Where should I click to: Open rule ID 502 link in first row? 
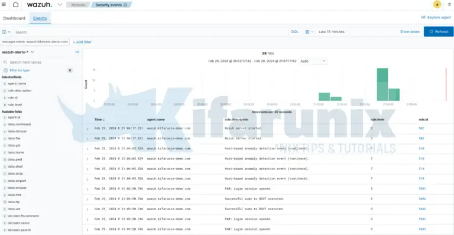[x=421, y=128]
